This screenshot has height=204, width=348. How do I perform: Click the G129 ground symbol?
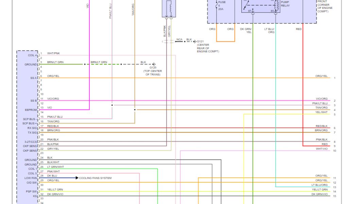pos(154,64)
